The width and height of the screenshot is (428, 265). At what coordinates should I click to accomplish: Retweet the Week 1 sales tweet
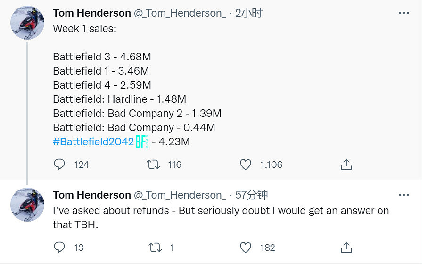[x=153, y=165]
